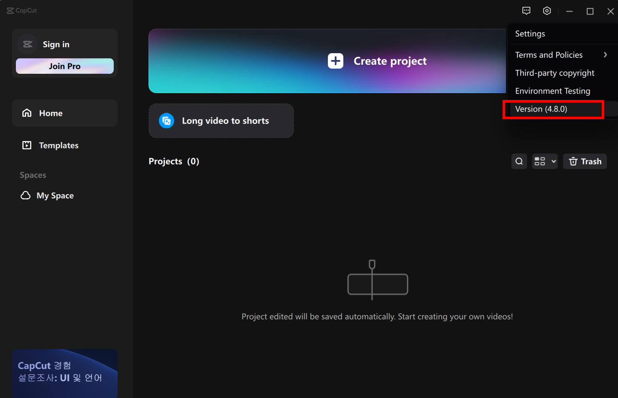Click the CapCut logo in title bar
This screenshot has height=398, width=618.
(22, 10)
